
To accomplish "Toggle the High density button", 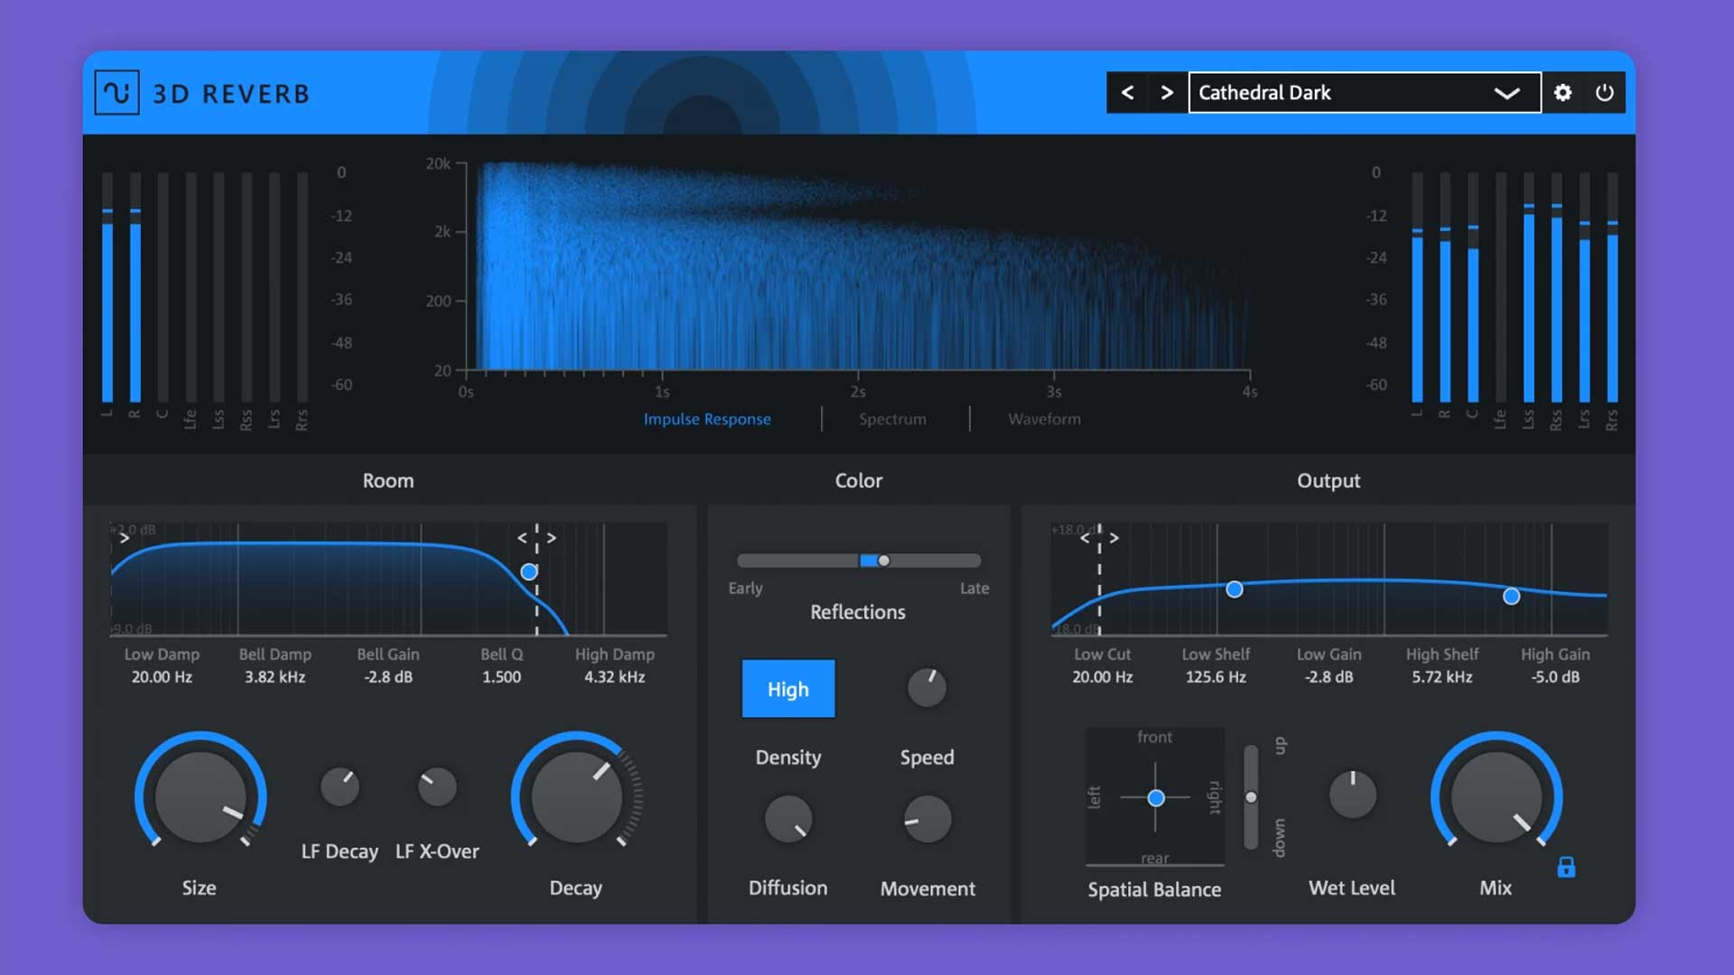I will (788, 690).
